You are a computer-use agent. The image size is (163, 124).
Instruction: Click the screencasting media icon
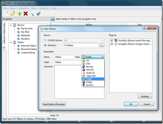[18, 53]
